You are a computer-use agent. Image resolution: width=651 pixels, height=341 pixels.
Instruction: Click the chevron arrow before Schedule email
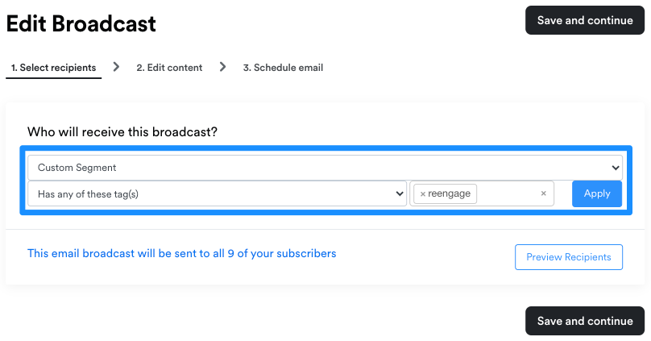223,67
